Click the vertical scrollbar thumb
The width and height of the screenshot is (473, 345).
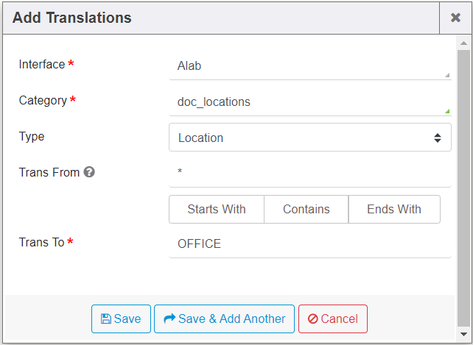[x=464, y=184]
